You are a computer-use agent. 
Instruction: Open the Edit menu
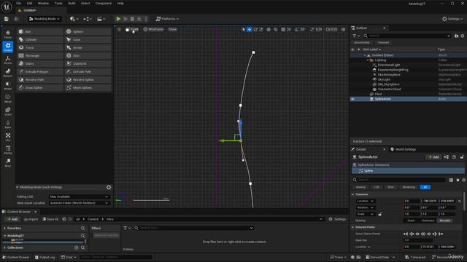pyautogui.click(x=29, y=3)
